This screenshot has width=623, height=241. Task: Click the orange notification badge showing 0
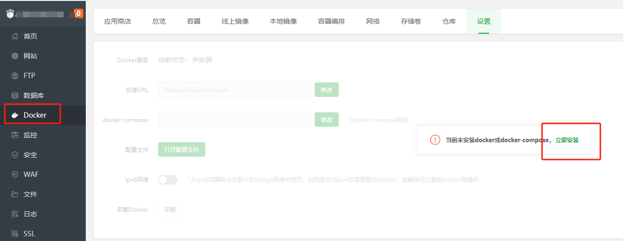(79, 13)
